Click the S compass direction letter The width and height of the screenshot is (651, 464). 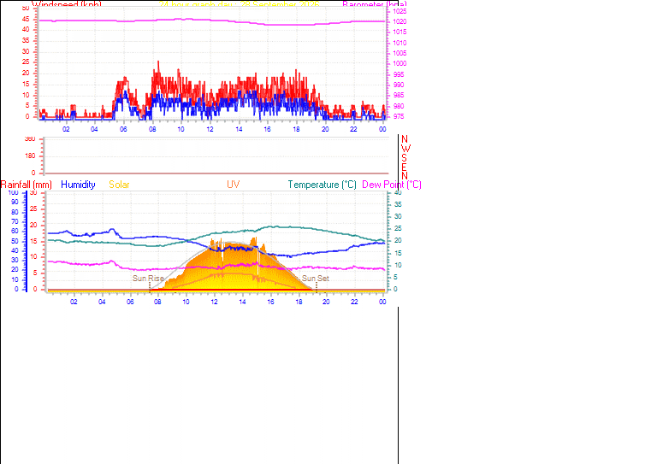(404, 157)
